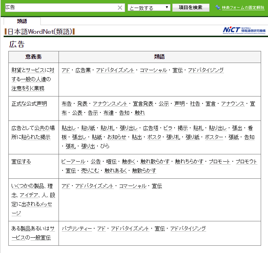Click the synonym 掲示
Viewport: 268px width, 253px height.
click(x=183, y=128)
